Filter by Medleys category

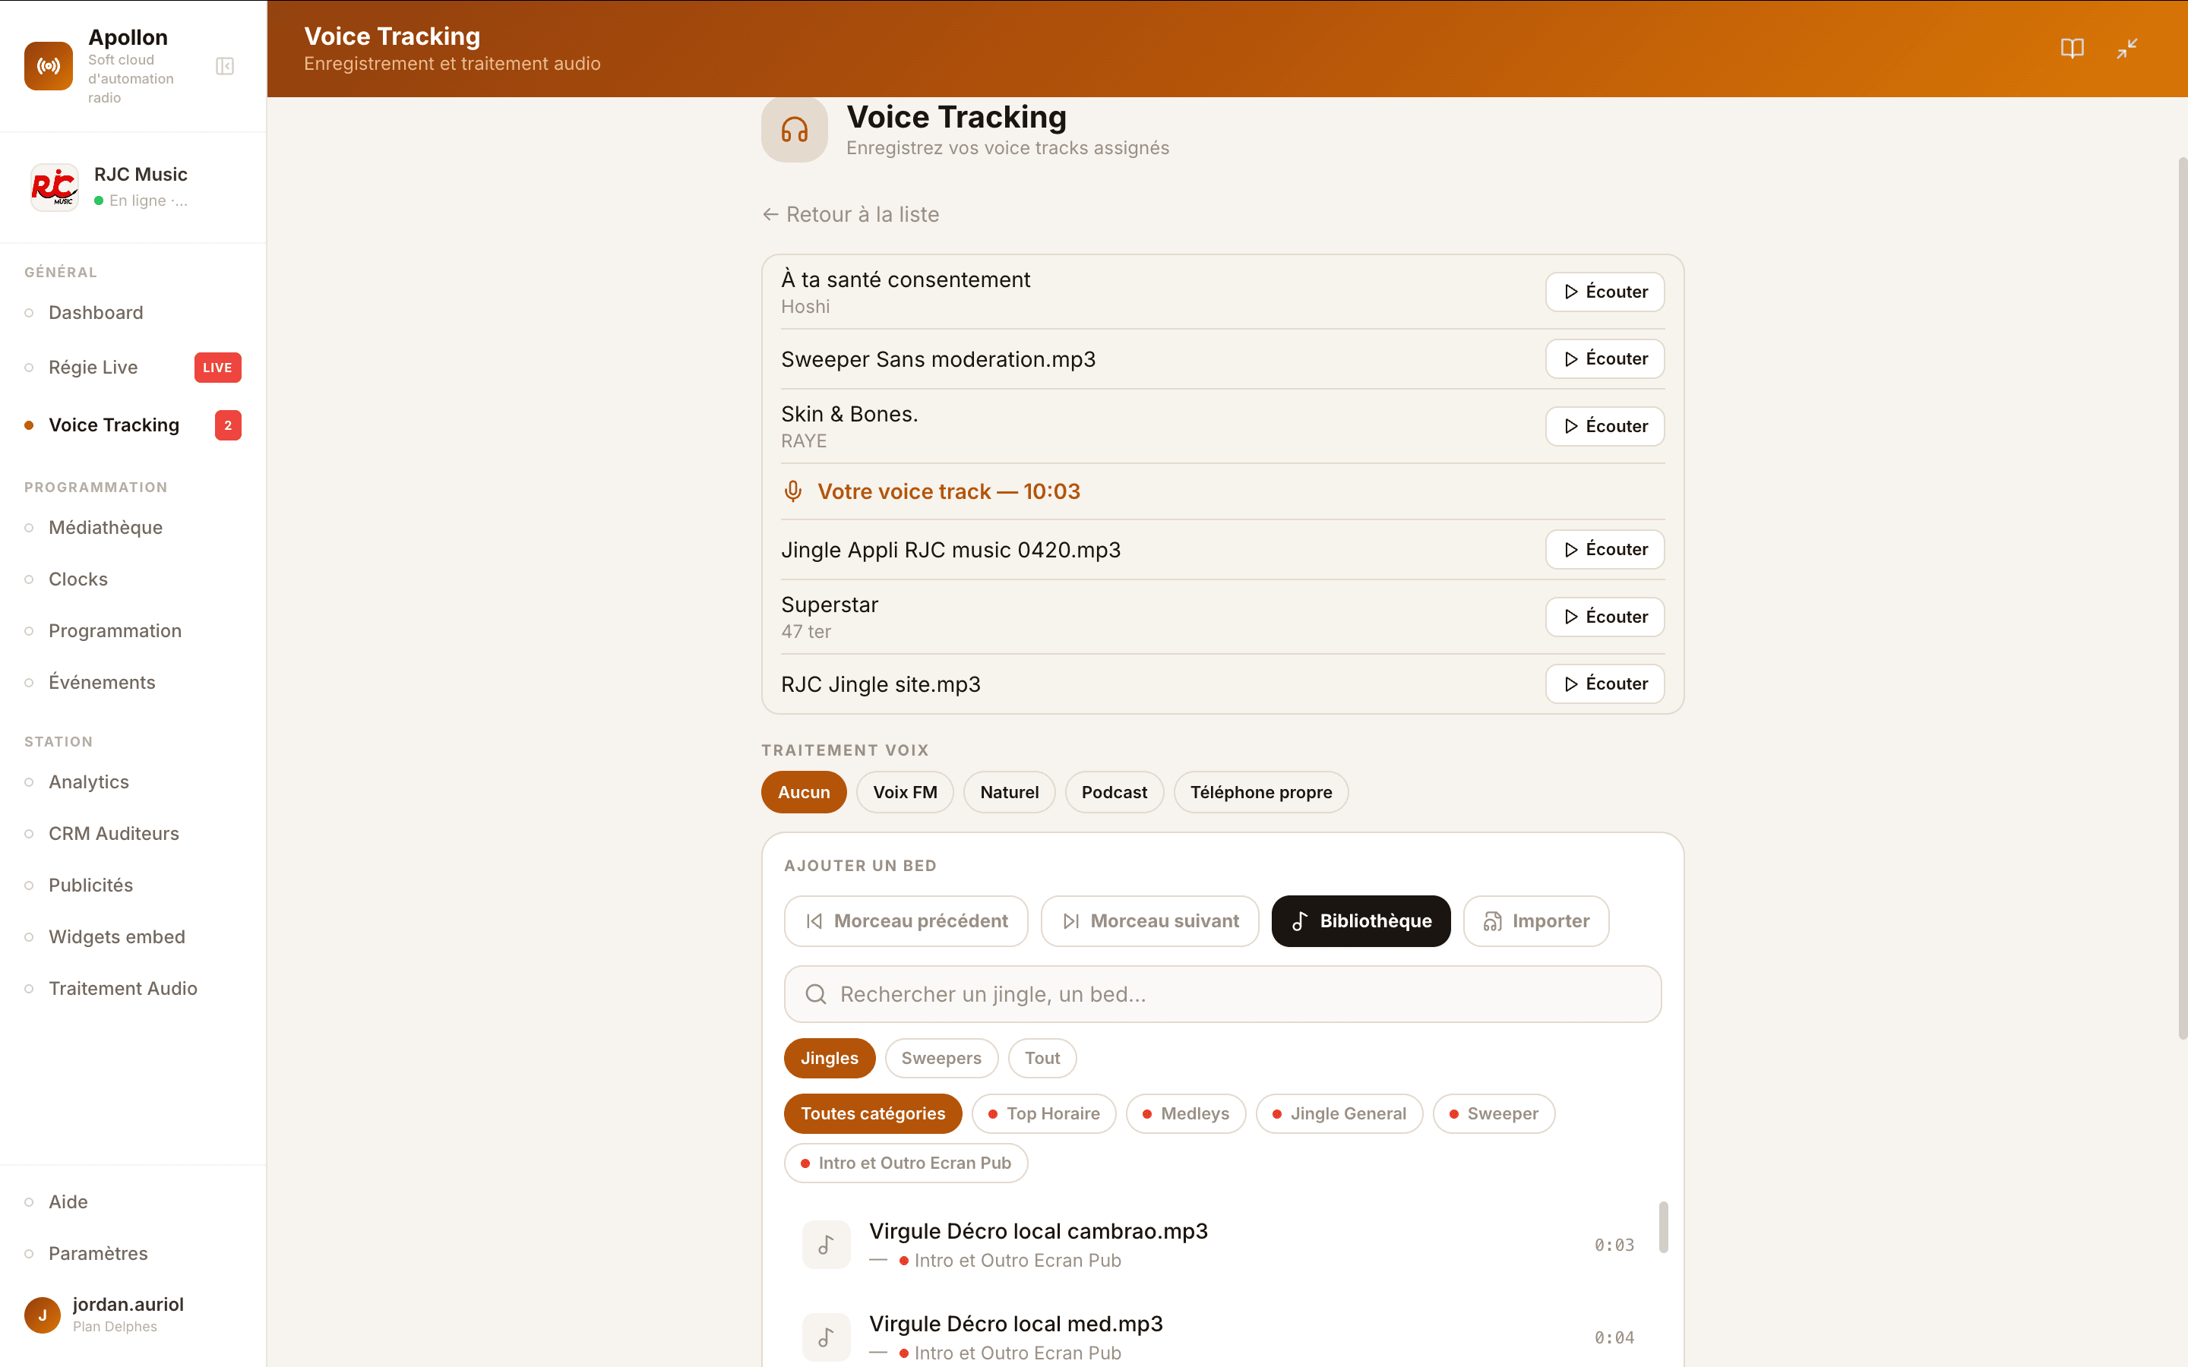coord(1185,1114)
